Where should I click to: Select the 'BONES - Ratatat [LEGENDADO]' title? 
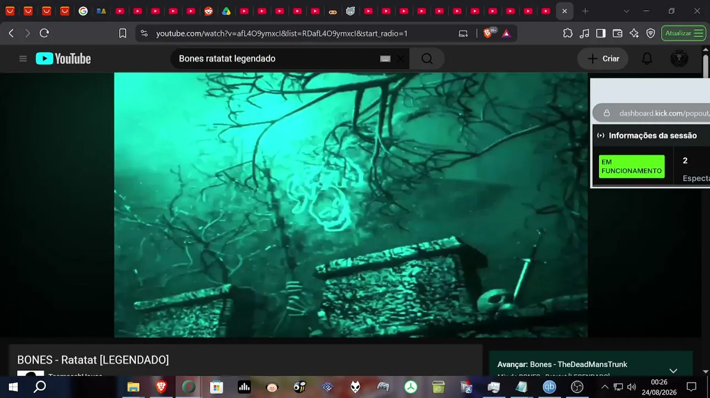coord(93,360)
